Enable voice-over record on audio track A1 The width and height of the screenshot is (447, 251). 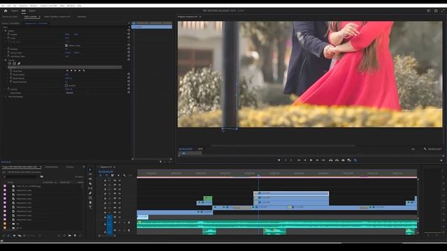(129, 222)
